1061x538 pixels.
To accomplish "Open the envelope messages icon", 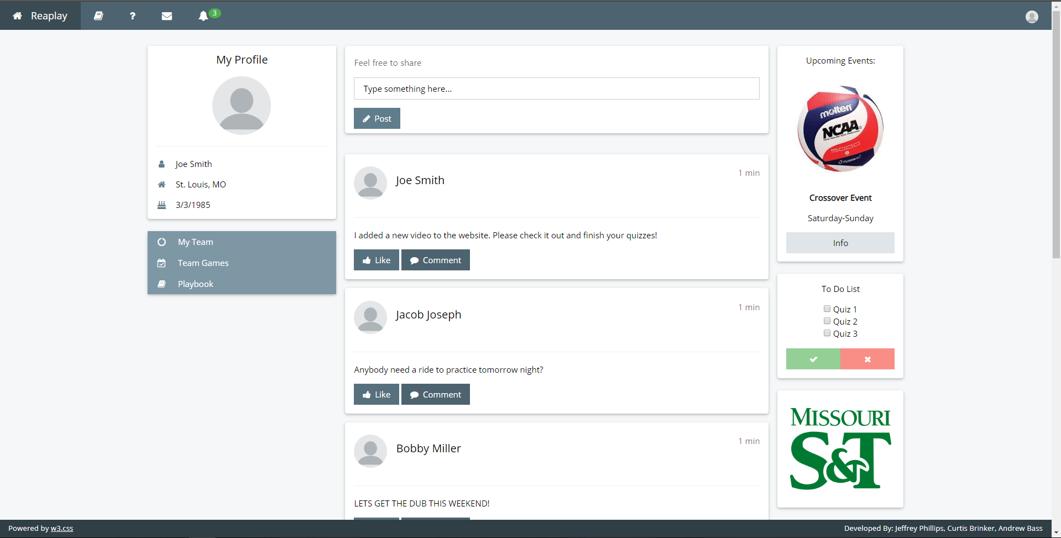I will 166,15.
